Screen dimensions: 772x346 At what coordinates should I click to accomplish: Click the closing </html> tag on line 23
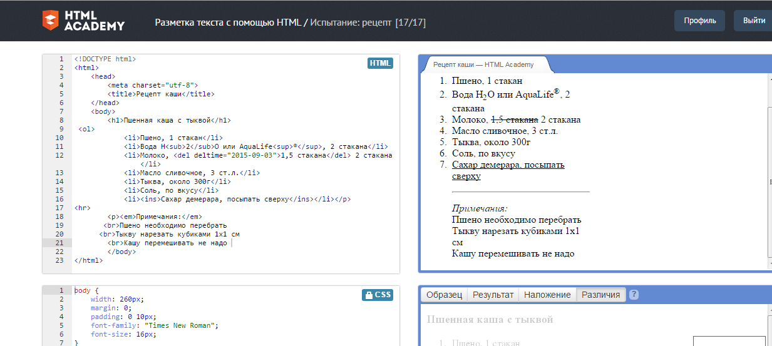click(88, 260)
